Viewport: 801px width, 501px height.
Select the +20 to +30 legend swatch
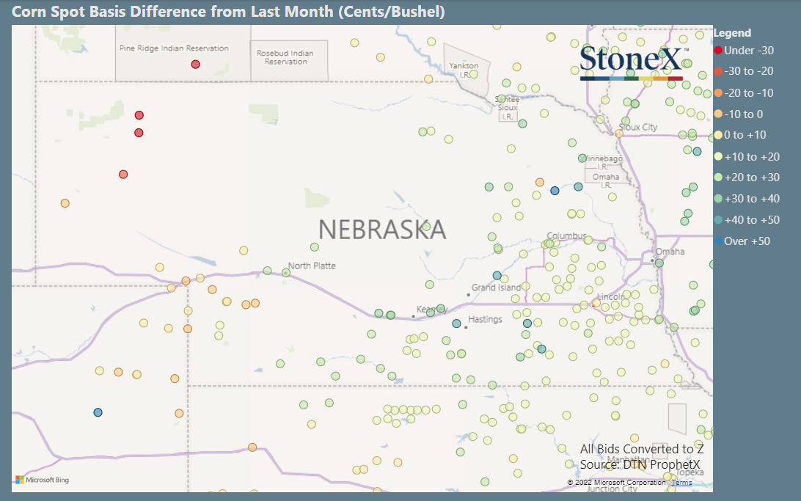pyautogui.click(x=718, y=178)
